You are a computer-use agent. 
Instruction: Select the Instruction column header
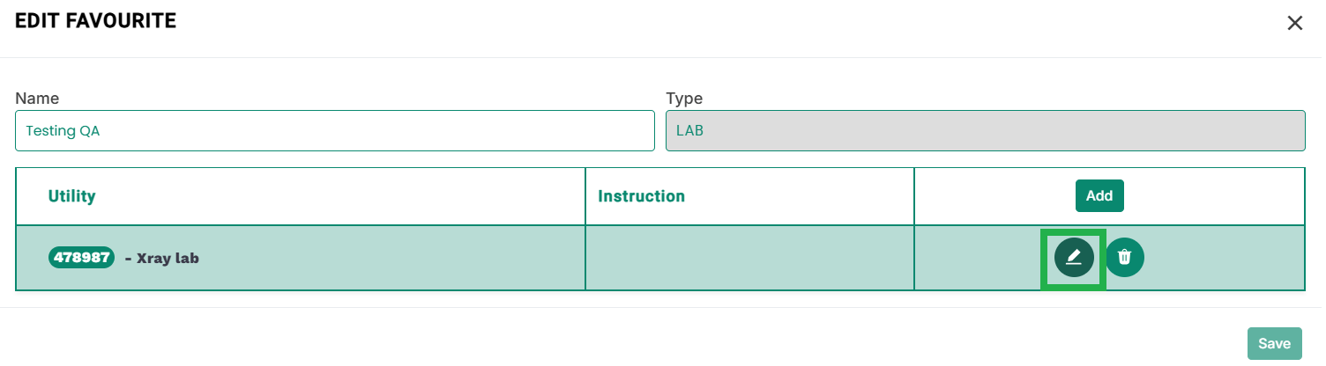(641, 196)
